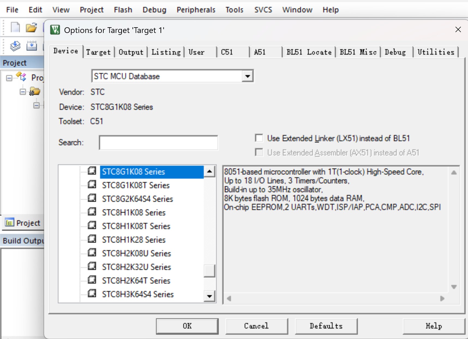Collapse the top project tree node
Image resolution: width=468 pixels, height=339 pixels.
(x=9, y=78)
